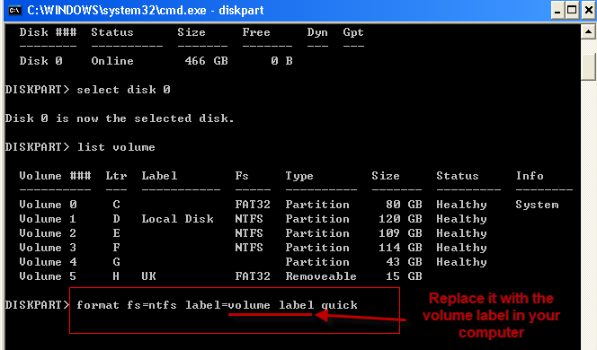Click the '43 GB' size of Volume 4

404,262
